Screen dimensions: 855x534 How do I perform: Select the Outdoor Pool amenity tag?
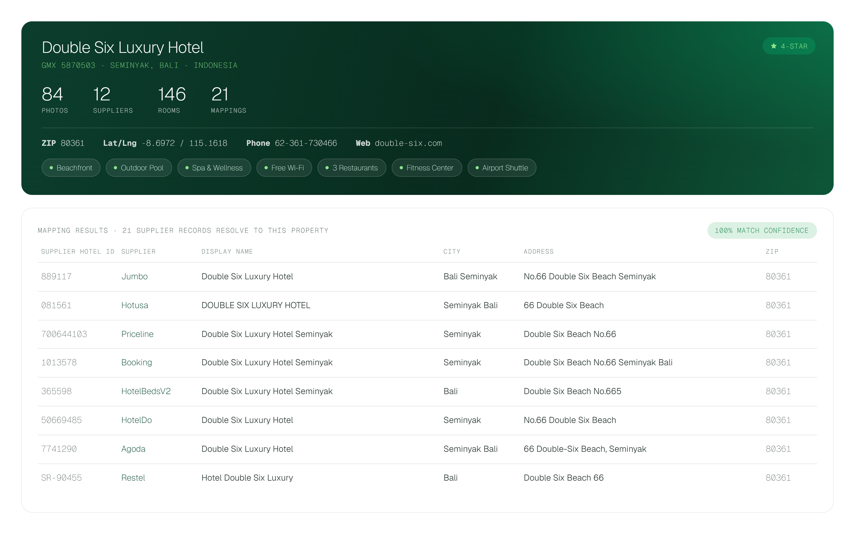pyautogui.click(x=139, y=168)
